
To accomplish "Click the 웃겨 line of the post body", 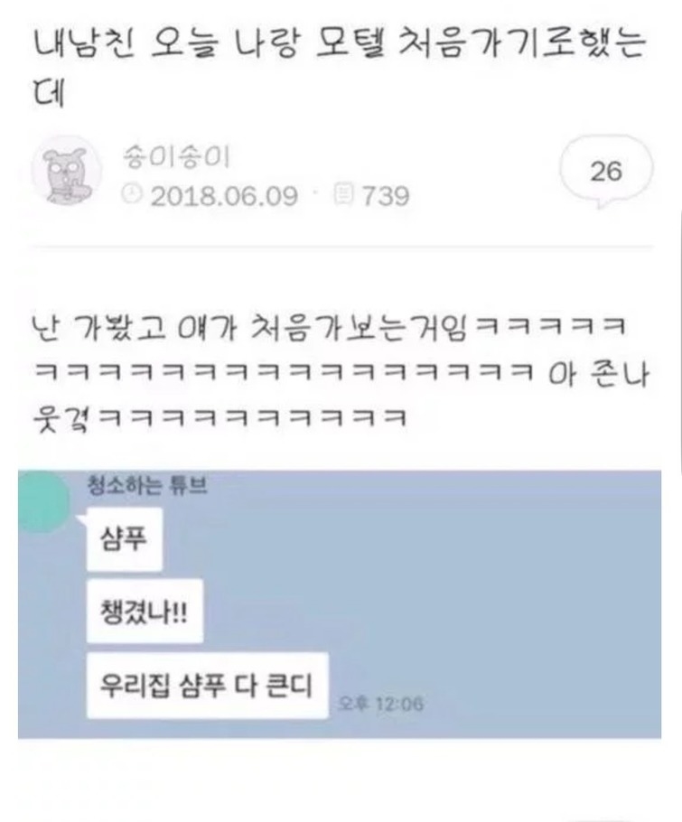I will pos(220,418).
